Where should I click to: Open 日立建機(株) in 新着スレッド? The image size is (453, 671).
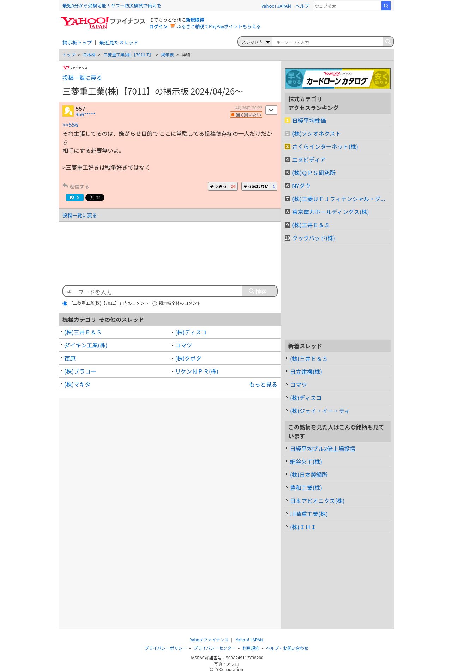point(306,372)
